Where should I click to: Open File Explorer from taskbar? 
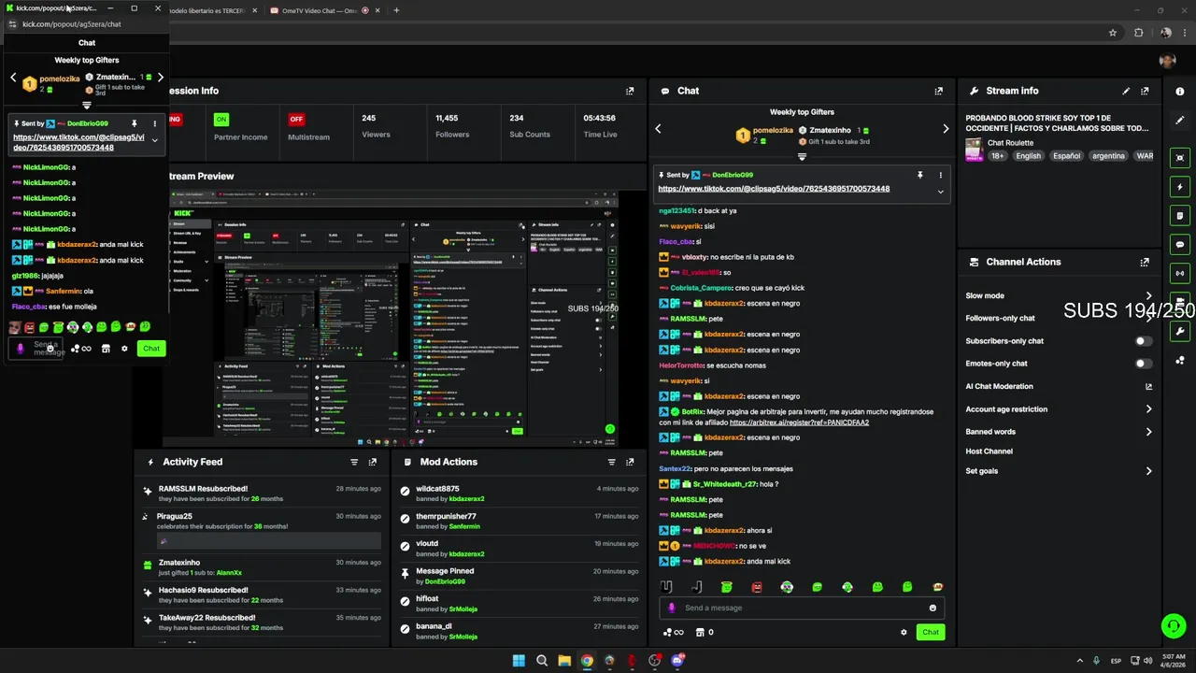click(x=564, y=661)
